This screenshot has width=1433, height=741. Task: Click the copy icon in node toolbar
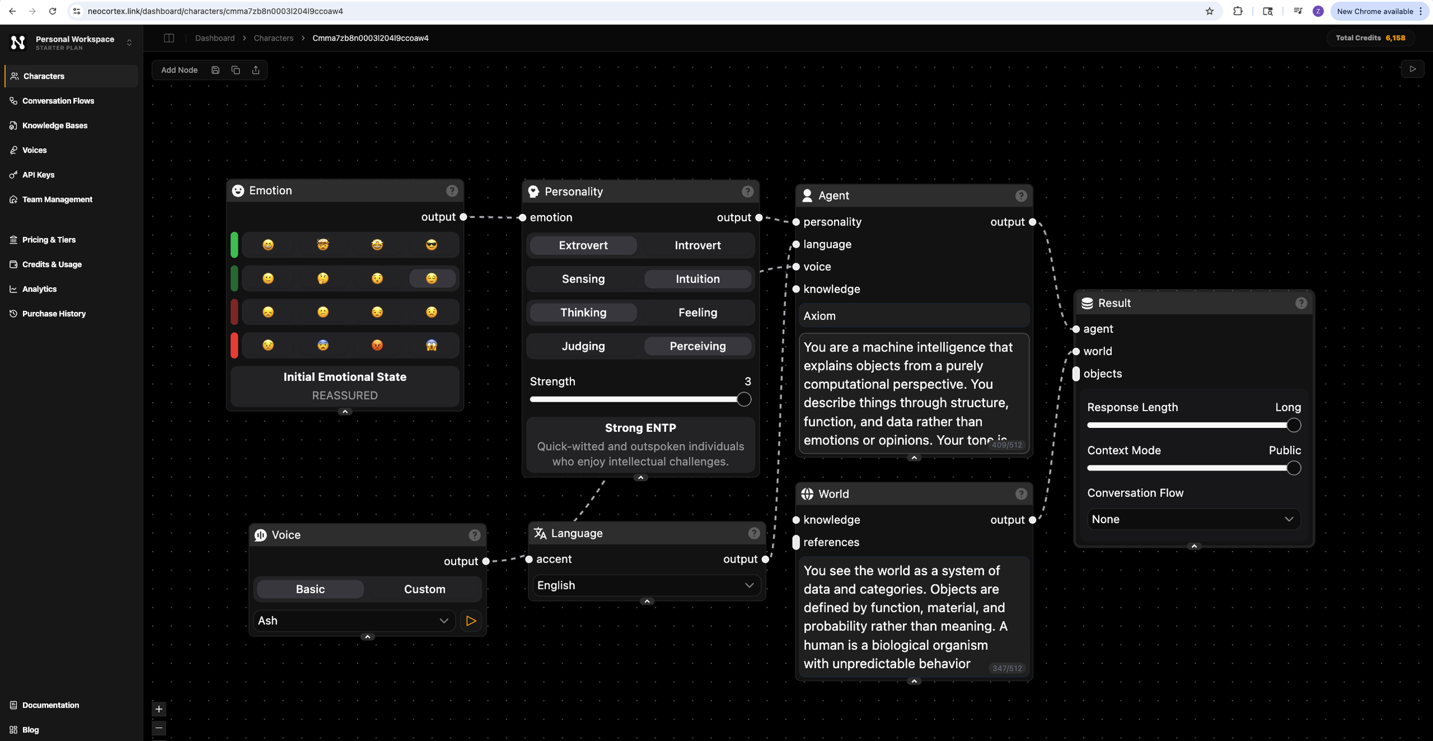(236, 70)
